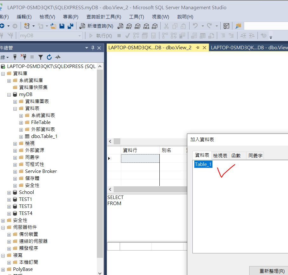This screenshot has height=275, width=288.
Task: Click the Cut scissors icon
Action: (x=166, y=26)
